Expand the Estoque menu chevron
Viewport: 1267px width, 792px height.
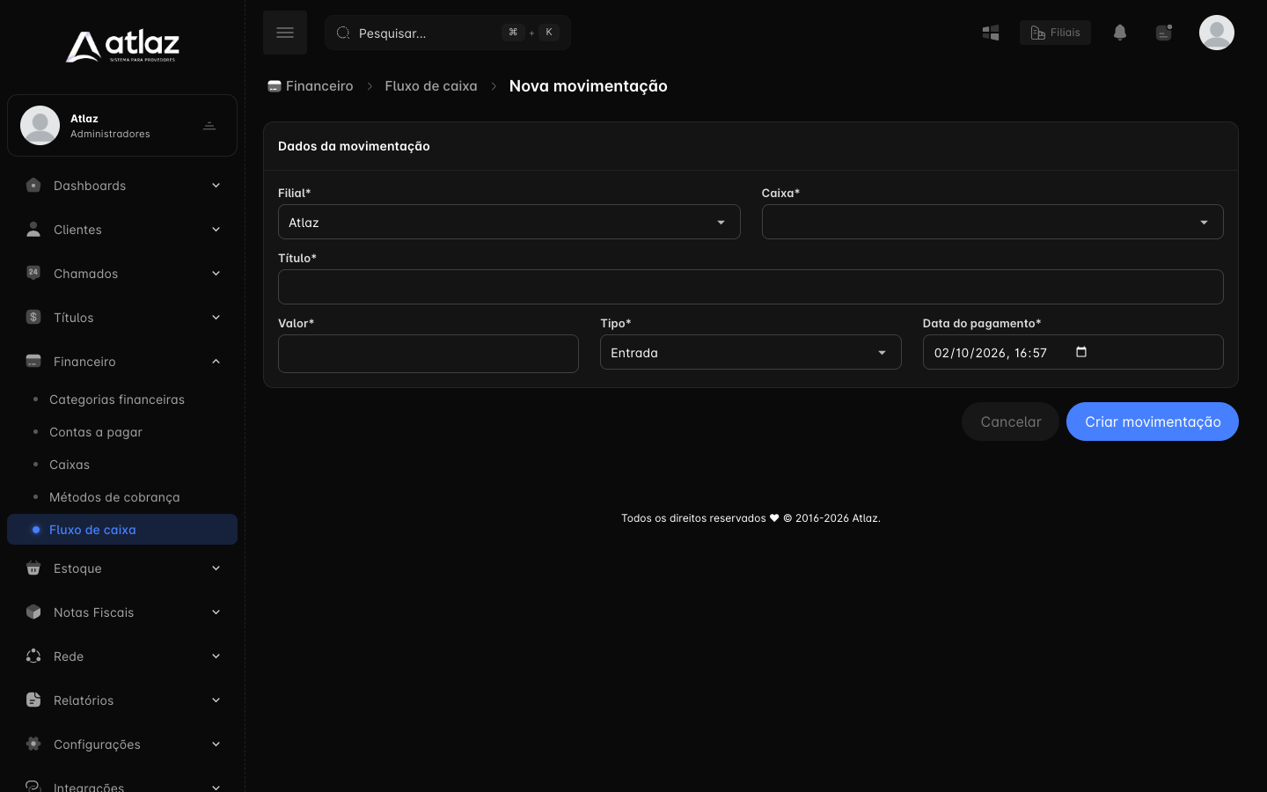216,568
